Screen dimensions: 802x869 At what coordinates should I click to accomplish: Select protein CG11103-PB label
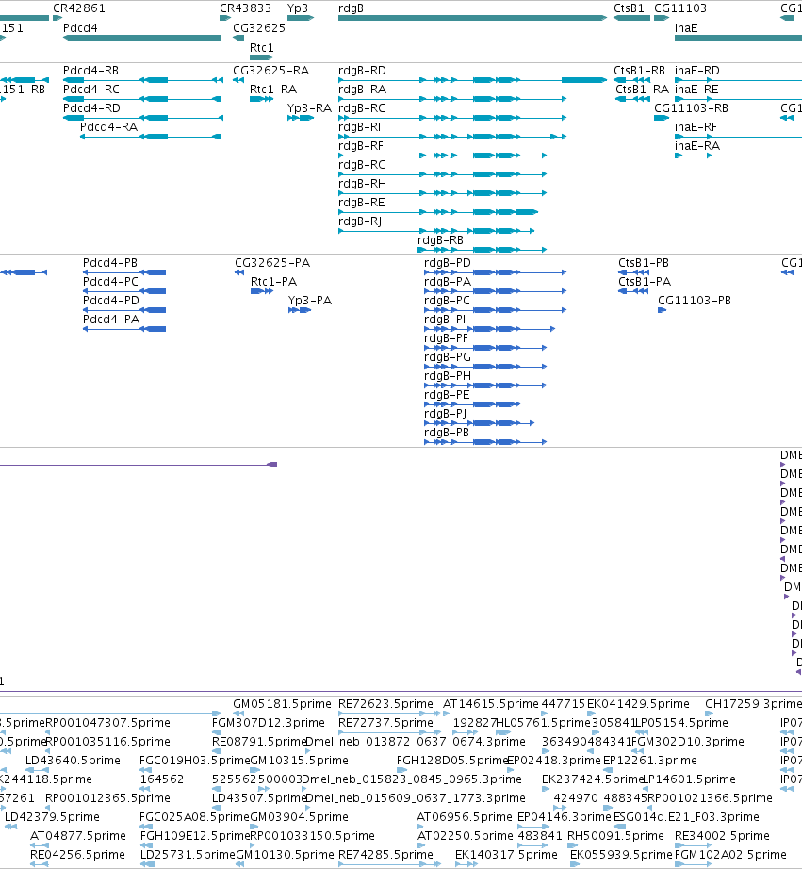695,301
